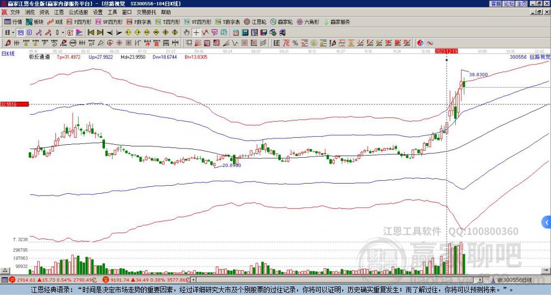Screen dimensions: 551x295
Task: Open the 江恩 menu
Action: click(x=59, y=12)
